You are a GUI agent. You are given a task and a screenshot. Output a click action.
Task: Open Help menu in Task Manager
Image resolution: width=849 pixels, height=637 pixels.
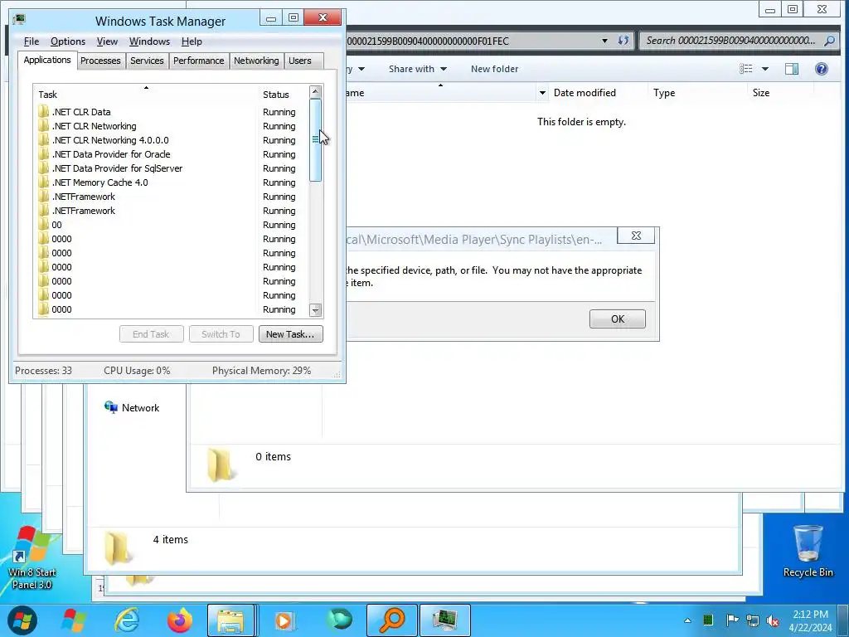(192, 41)
